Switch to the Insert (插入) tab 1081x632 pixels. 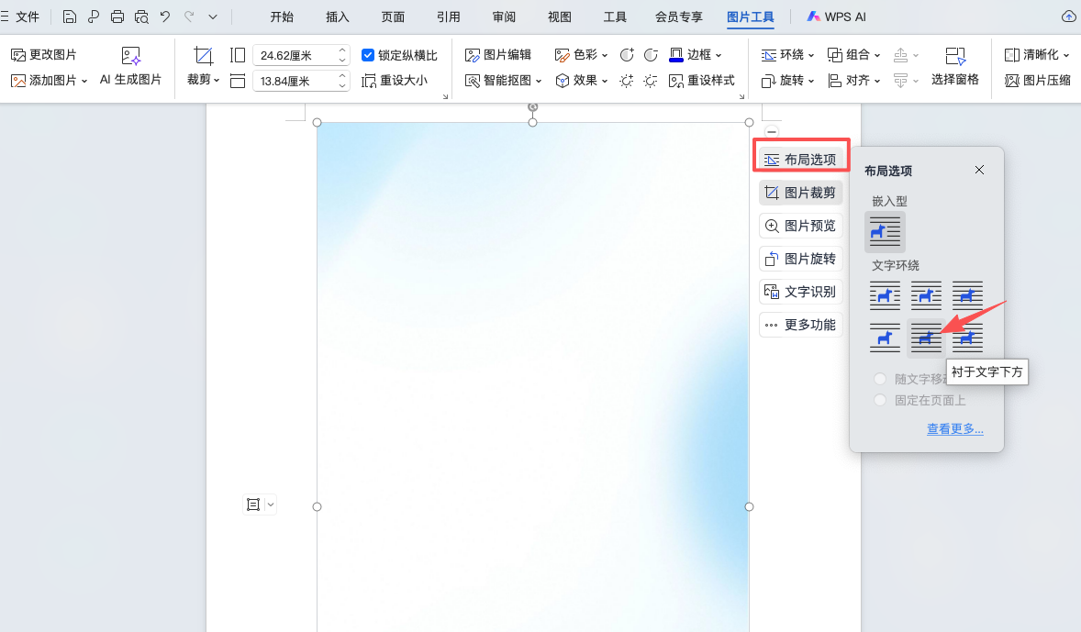coord(337,17)
